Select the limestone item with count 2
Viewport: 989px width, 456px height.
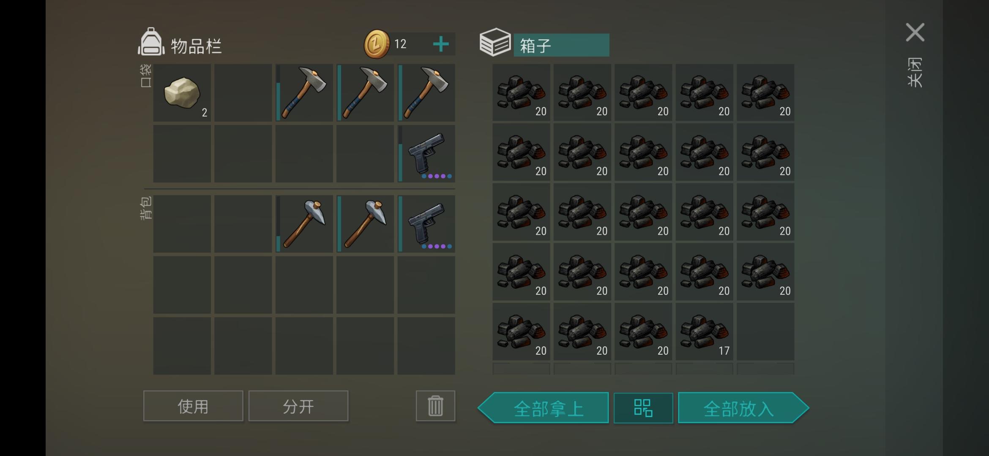pyautogui.click(x=182, y=93)
